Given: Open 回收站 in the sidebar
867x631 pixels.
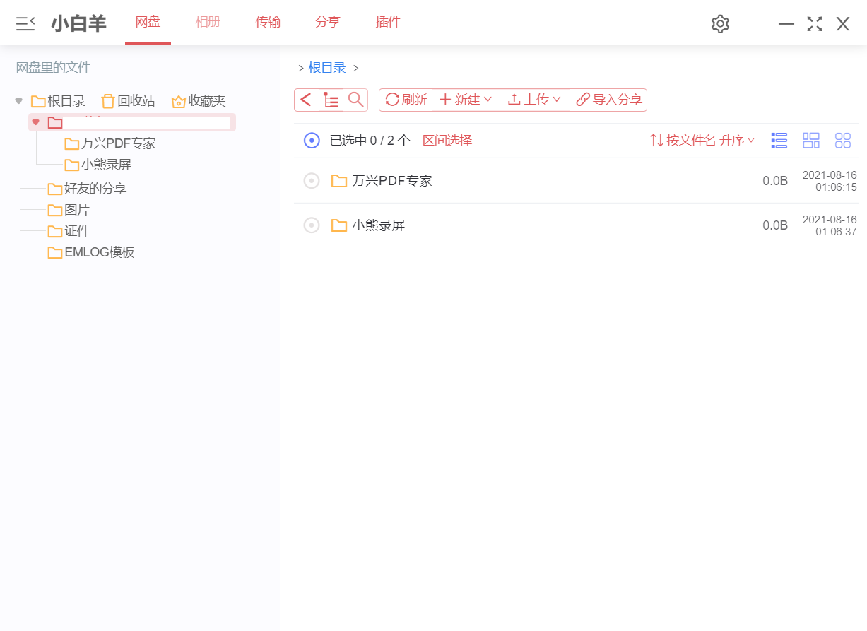Looking at the screenshot, I should coord(128,101).
